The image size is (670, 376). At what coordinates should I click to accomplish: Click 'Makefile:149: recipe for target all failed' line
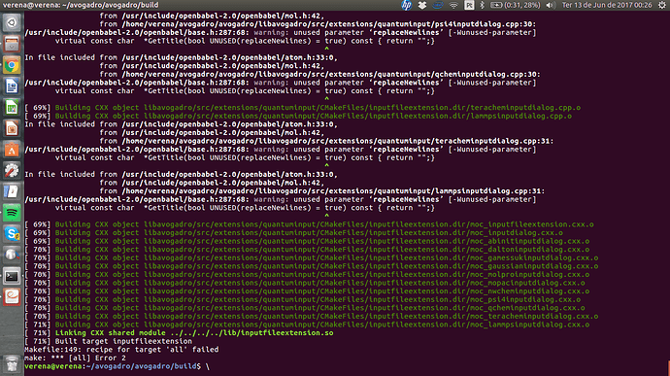(x=121, y=350)
